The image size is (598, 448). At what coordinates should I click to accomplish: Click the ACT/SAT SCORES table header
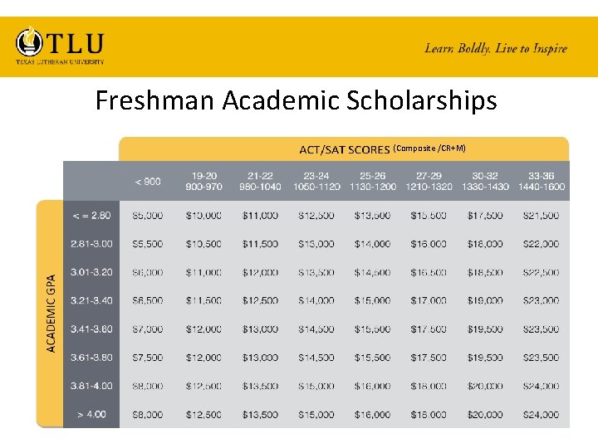coord(344,149)
